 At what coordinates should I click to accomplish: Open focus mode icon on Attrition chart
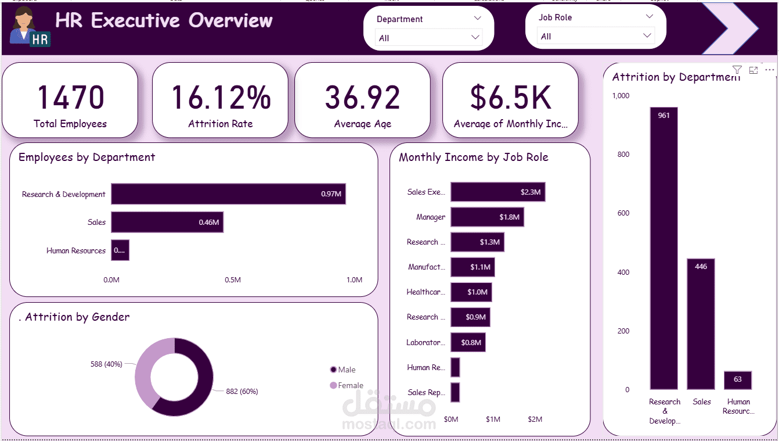[753, 70]
